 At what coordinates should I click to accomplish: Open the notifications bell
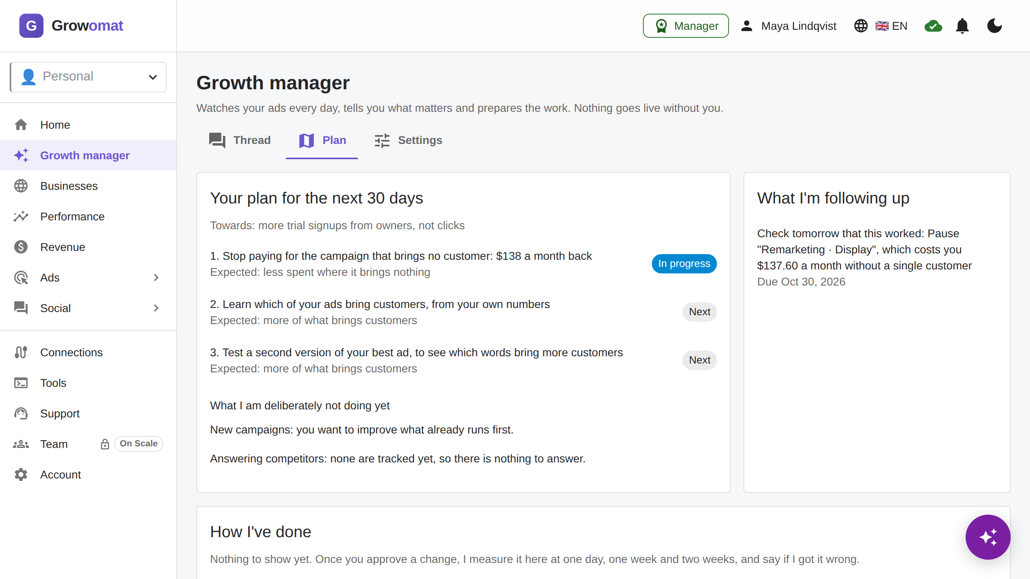(x=962, y=26)
